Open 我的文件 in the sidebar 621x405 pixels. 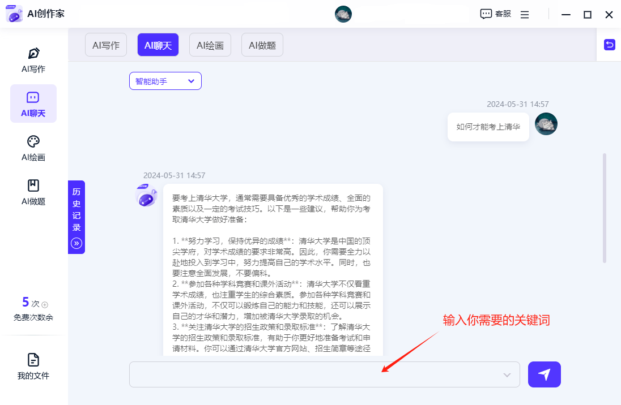pyautogui.click(x=33, y=366)
